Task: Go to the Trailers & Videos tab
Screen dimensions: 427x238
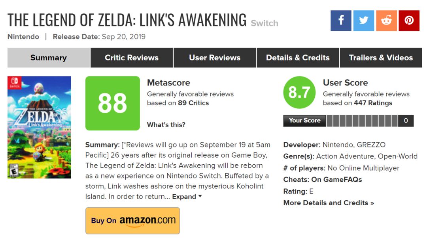Action: 381,58
